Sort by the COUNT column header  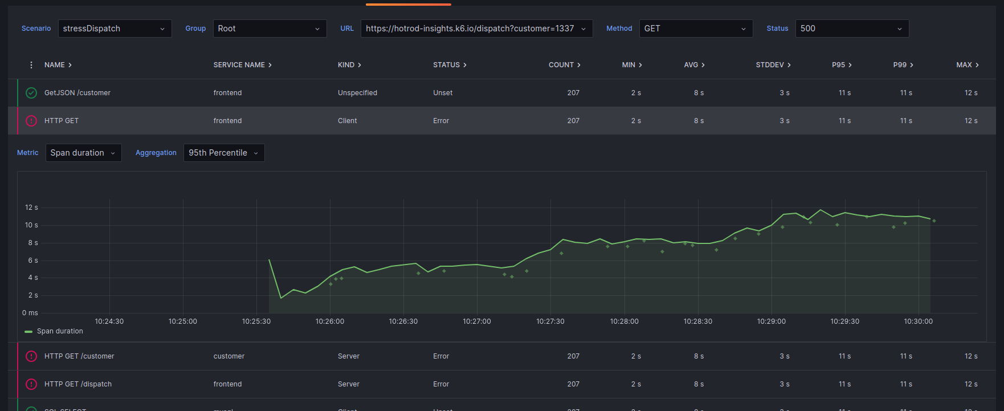[x=564, y=65]
